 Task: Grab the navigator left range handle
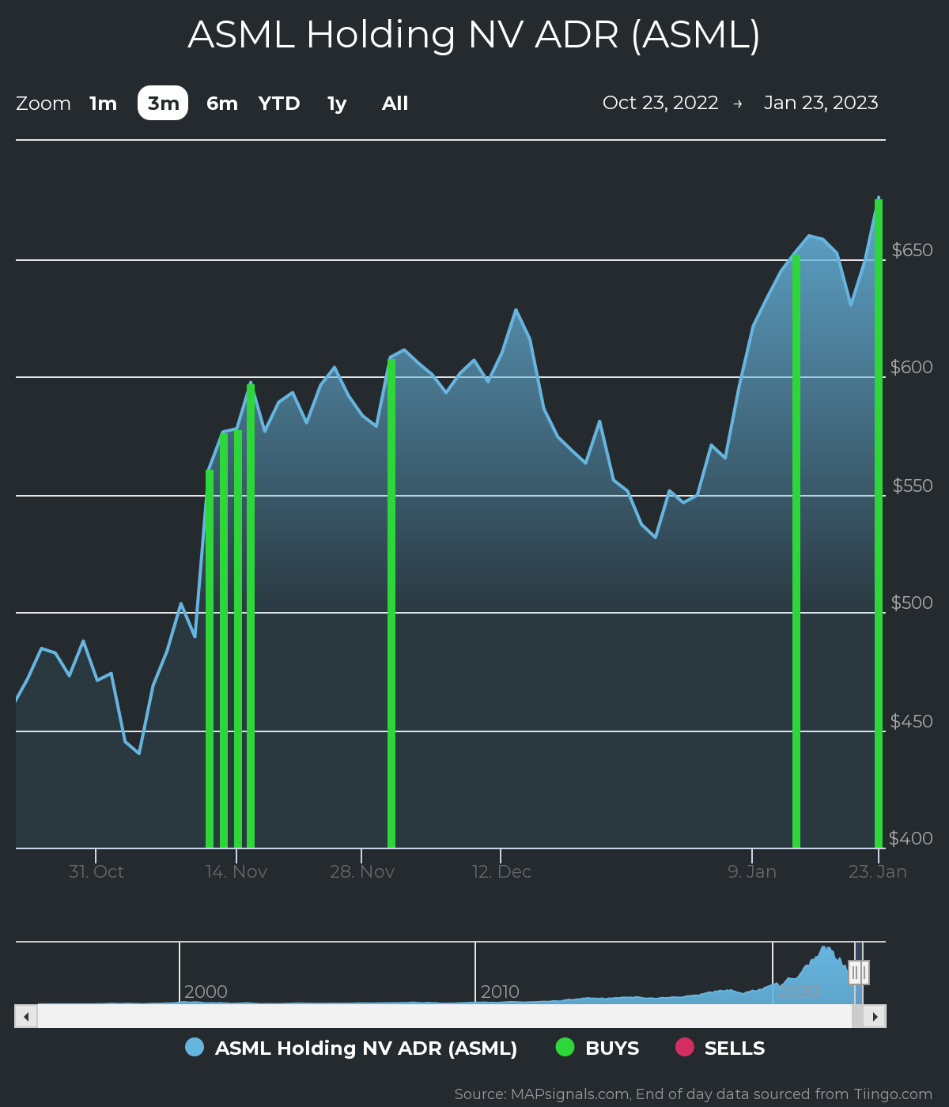tap(854, 973)
